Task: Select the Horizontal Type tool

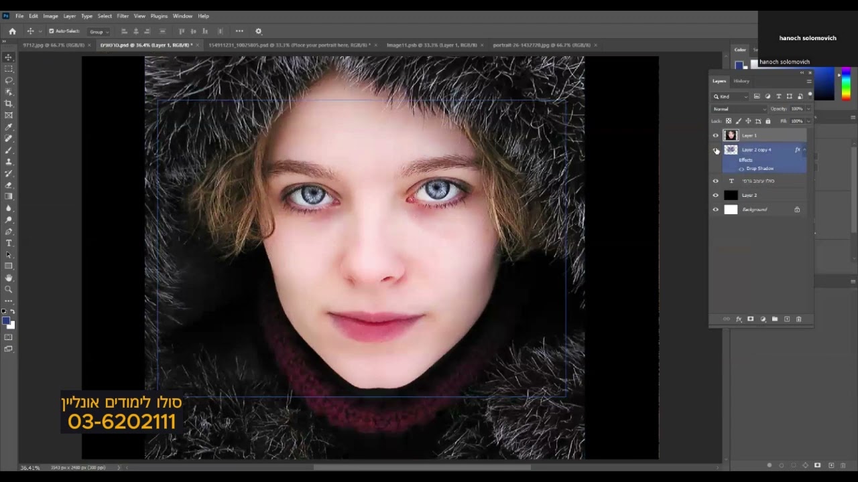Action: (9, 243)
